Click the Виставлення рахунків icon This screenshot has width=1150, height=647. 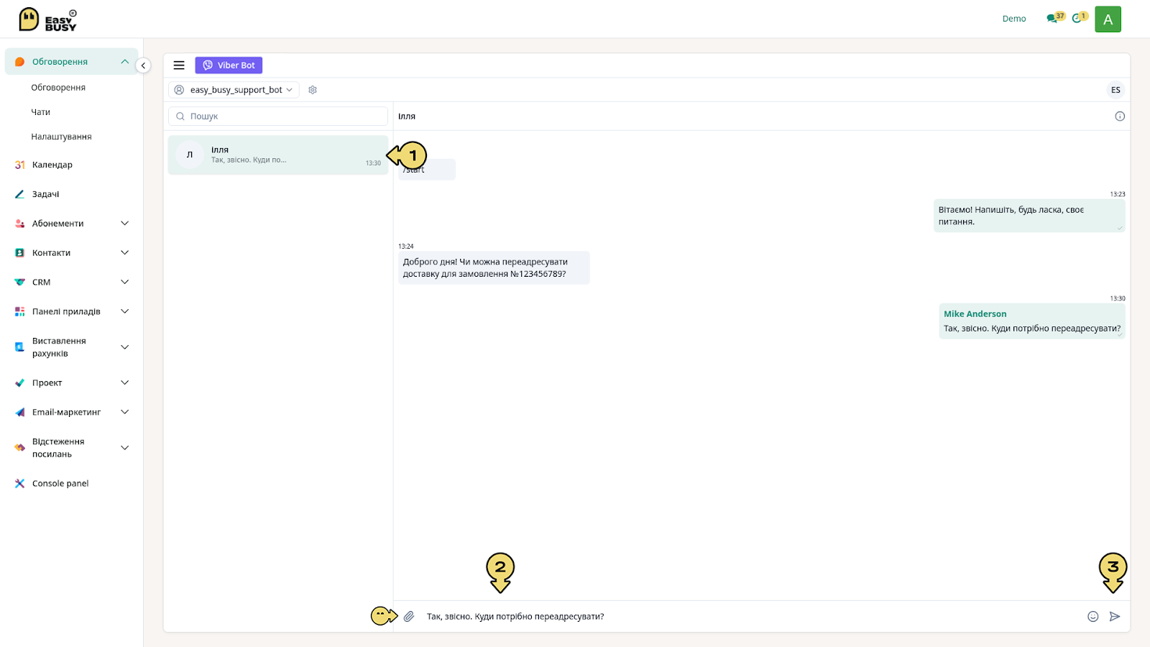[x=20, y=347]
